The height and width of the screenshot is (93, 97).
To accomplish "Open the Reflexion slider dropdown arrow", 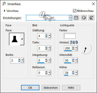I will coord(49,73).
